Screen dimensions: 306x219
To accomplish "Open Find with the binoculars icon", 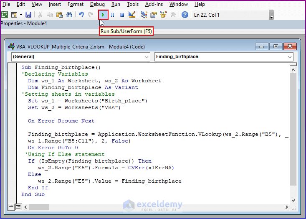I will tap(69, 15).
